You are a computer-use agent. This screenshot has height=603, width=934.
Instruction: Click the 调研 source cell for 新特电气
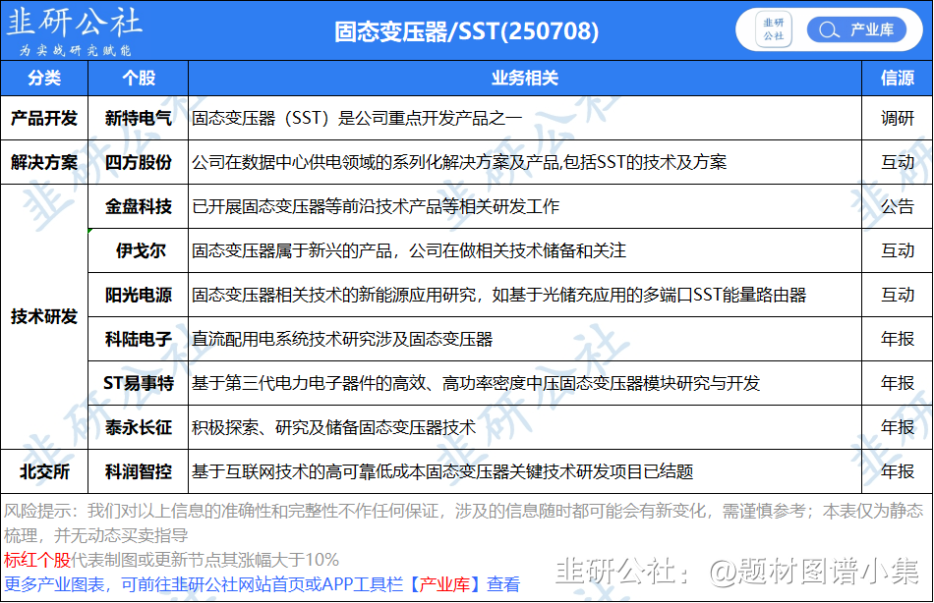897,118
